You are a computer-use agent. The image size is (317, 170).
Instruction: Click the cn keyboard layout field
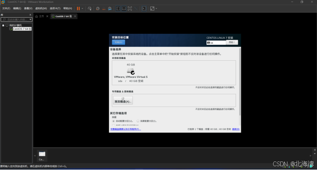(x=216, y=43)
